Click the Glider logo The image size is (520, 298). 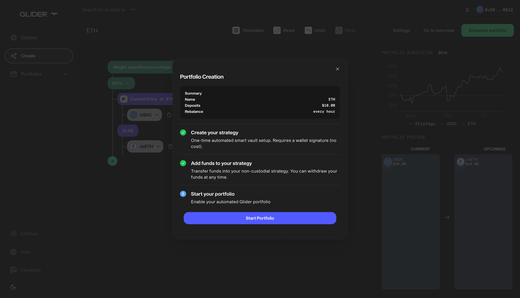click(38, 14)
